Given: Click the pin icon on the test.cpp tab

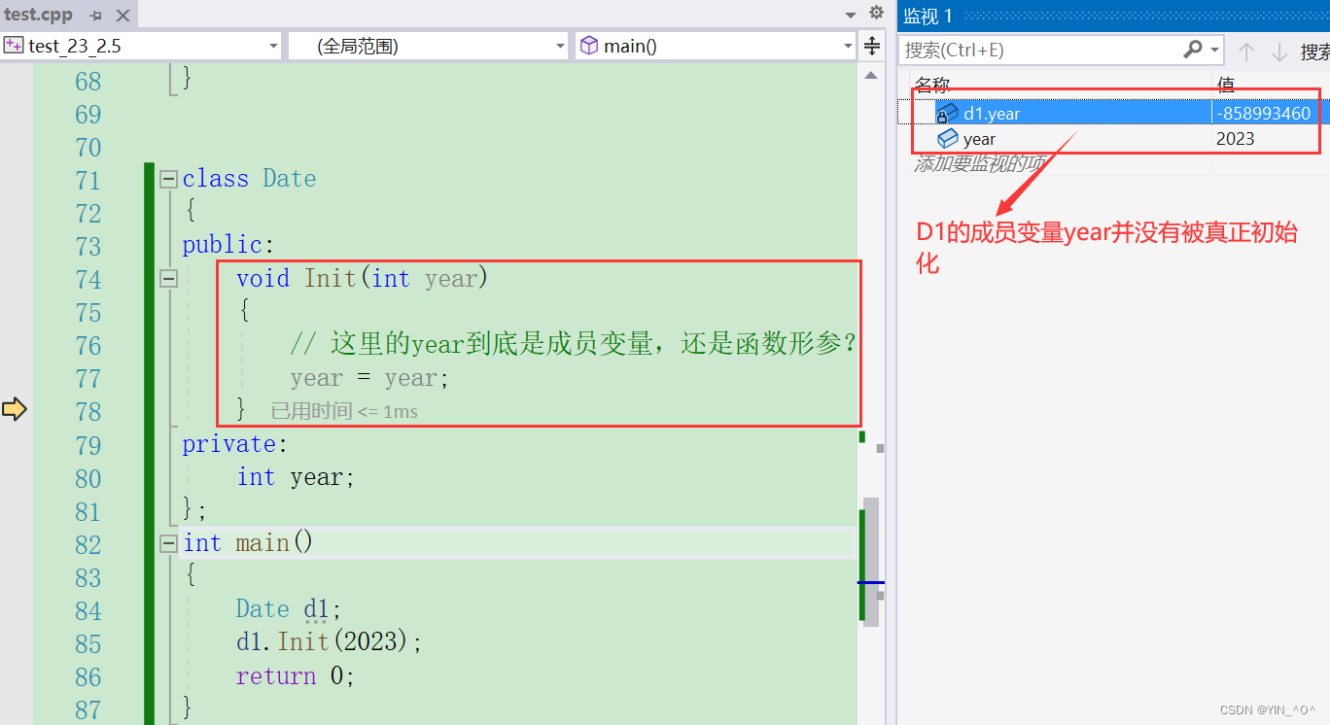Looking at the screenshot, I should coord(95,15).
